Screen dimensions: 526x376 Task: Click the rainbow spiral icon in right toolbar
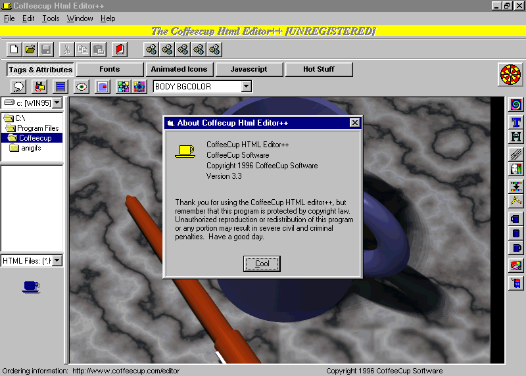516,105
